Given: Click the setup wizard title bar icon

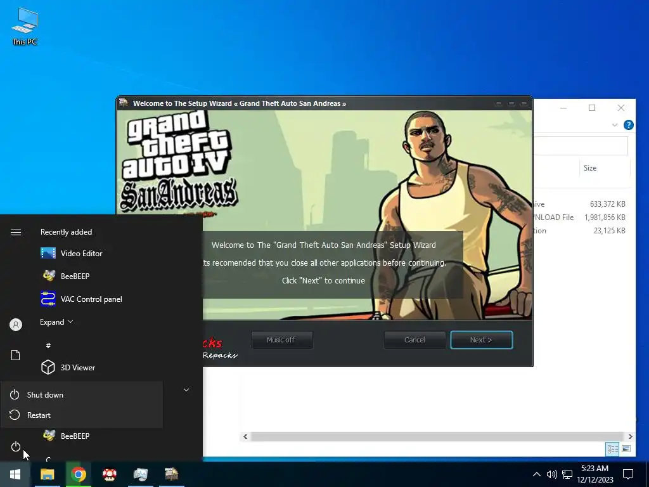Looking at the screenshot, I should pyautogui.click(x=124, y=103).
